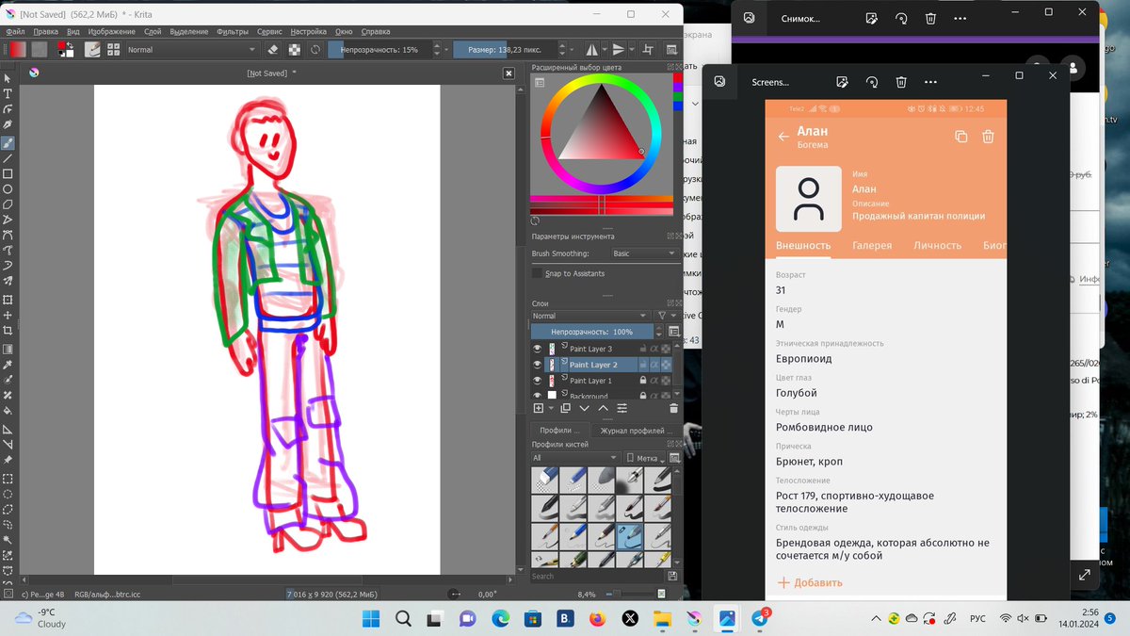Image resolution: width=1130 pixels, height=636 pixels.
Task: Switch to the Личность tab
Action: tap(938, 245)
